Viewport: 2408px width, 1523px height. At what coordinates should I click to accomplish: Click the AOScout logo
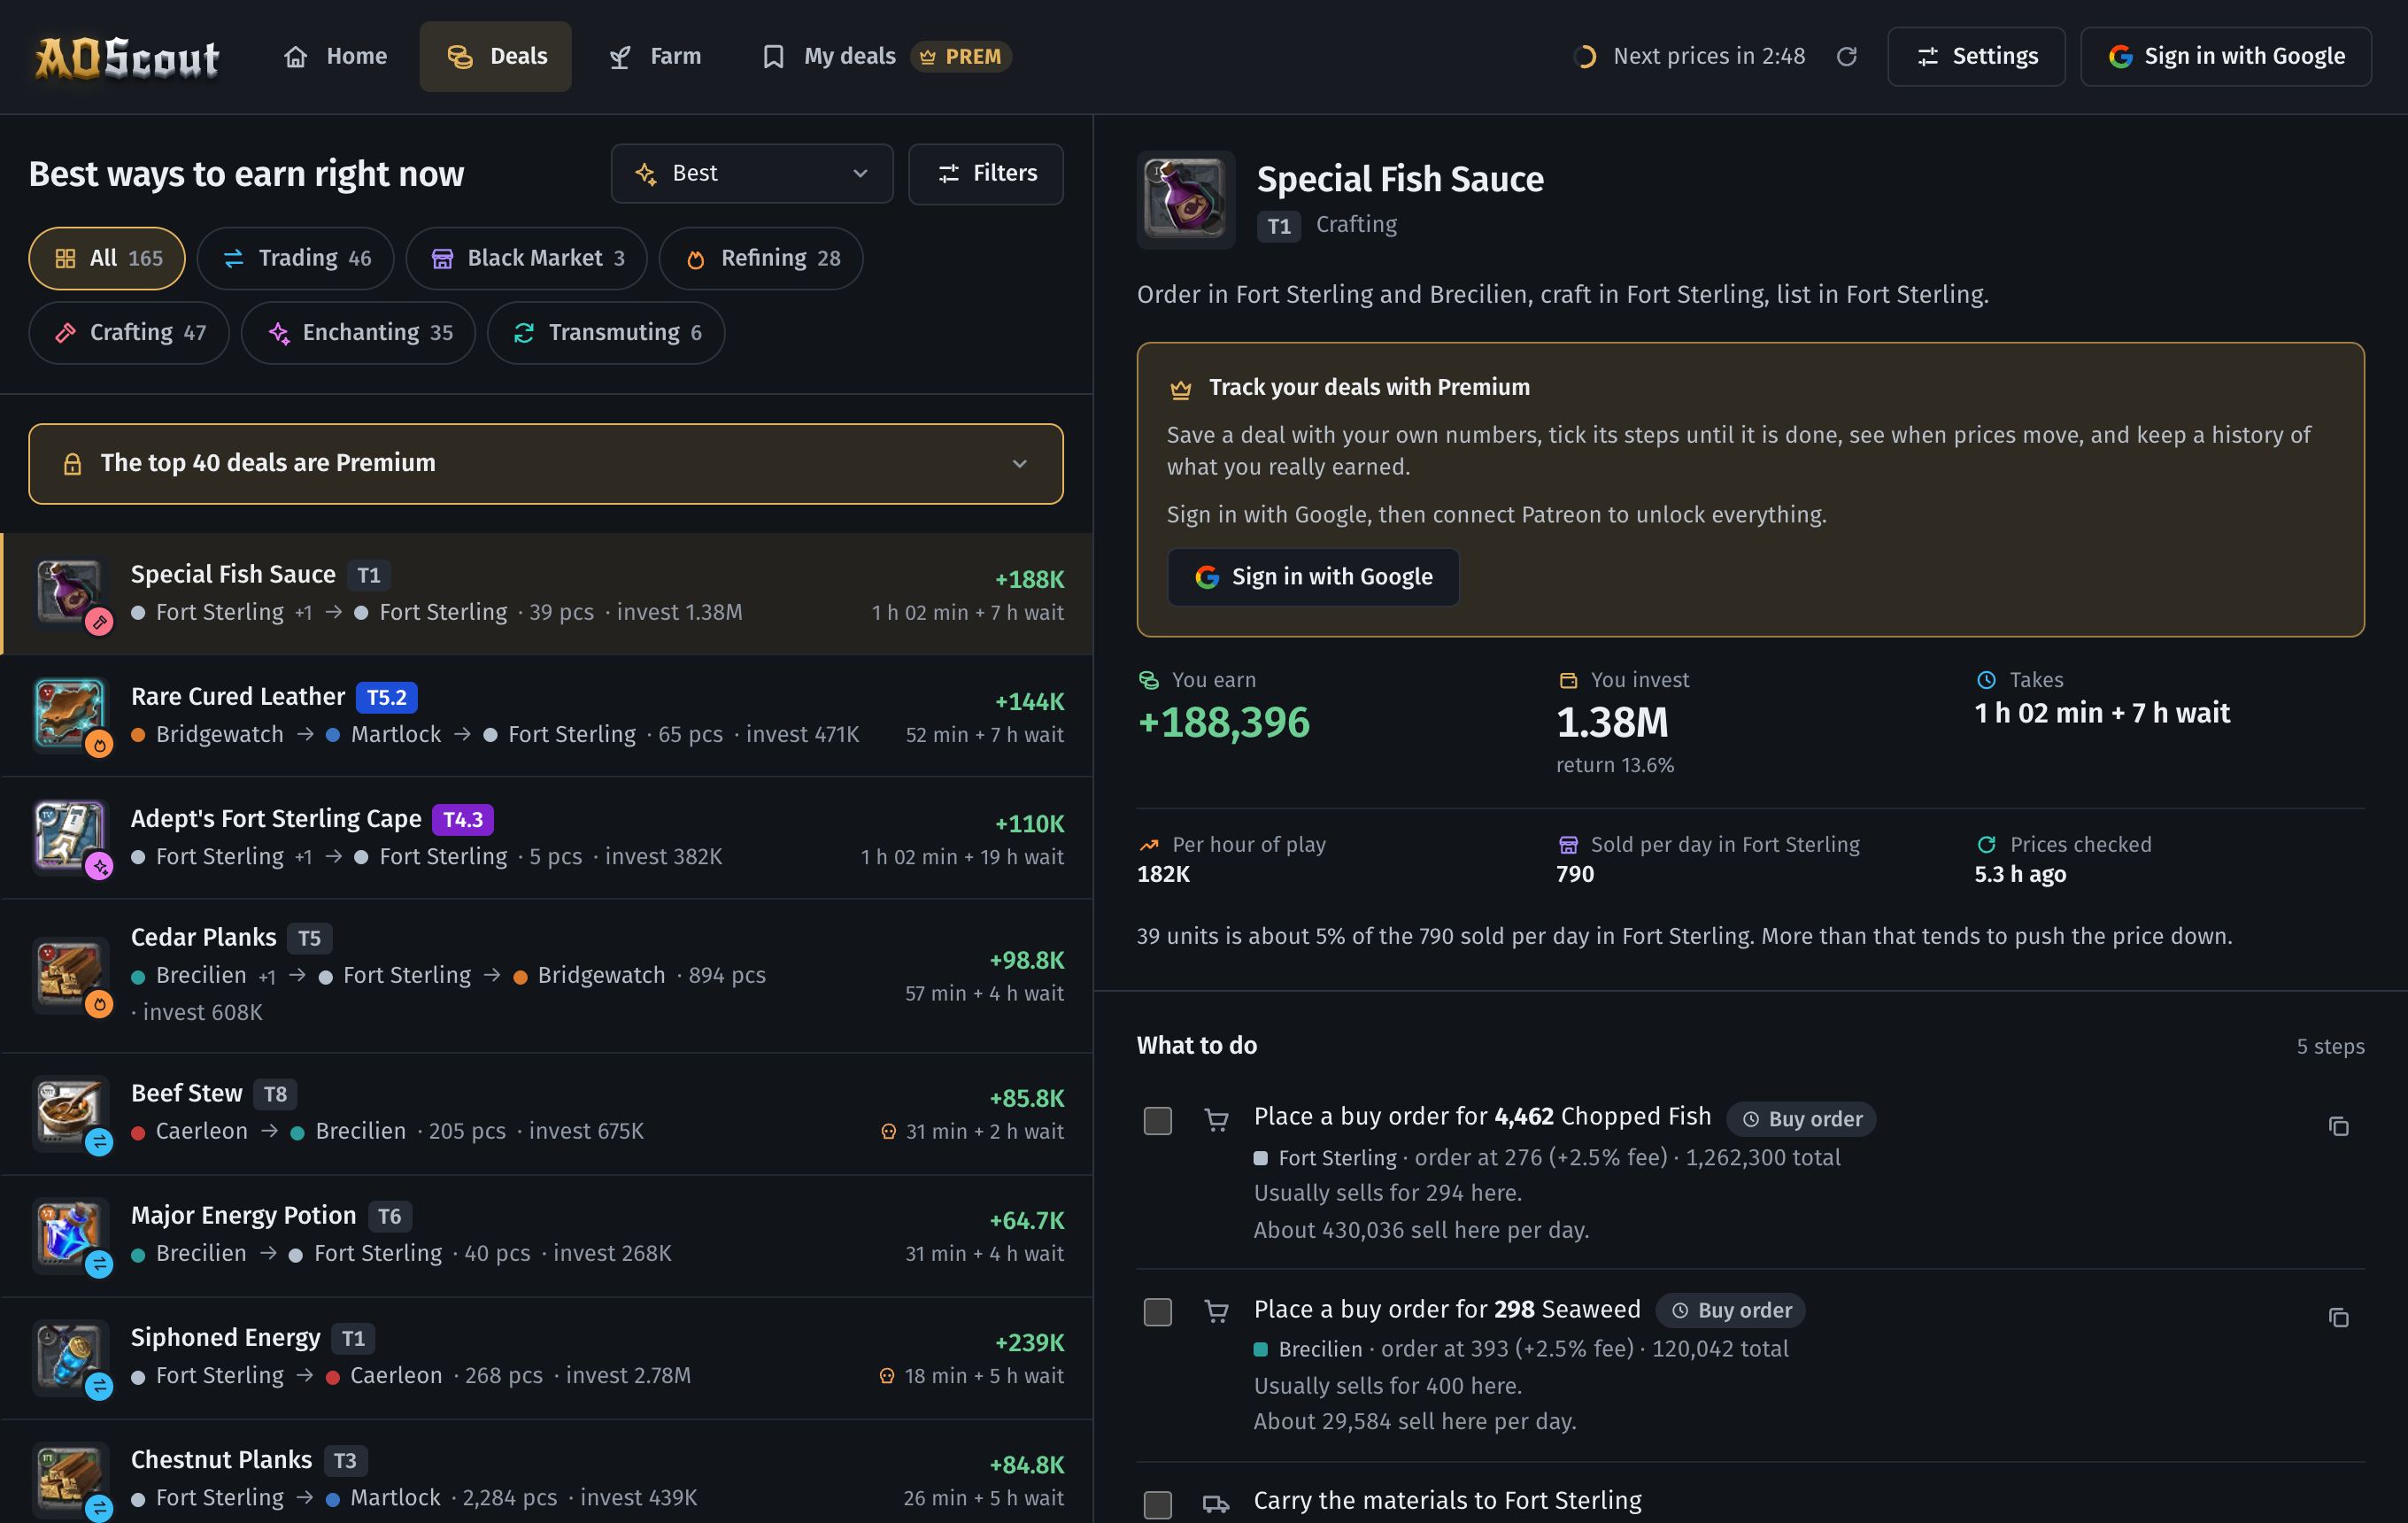[x=127, y=57]
